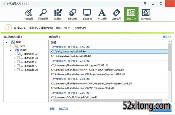Click the 删除 delete link
Image resolution: width=175 pixels, height=115 pixels.
pos(52,109)
